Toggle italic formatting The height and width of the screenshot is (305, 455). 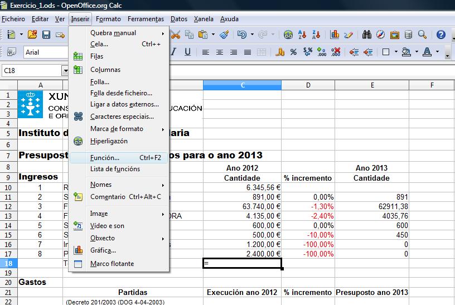174,52
